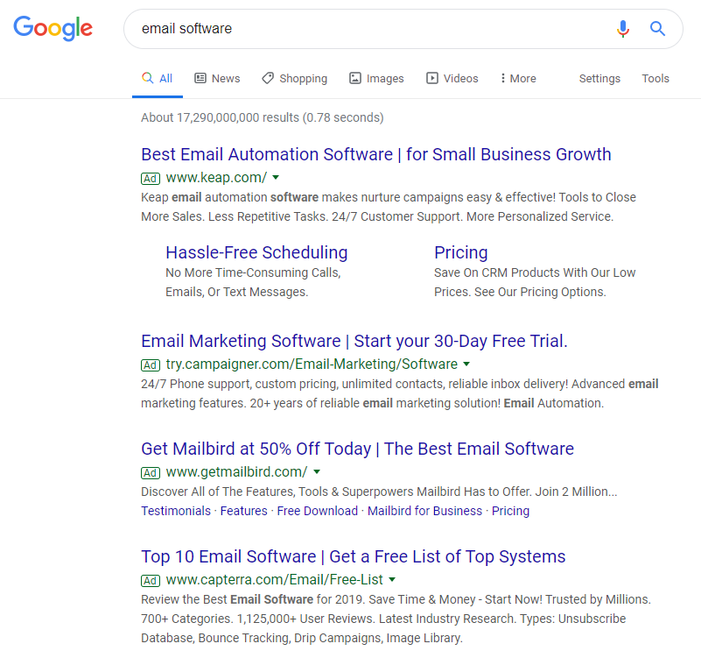Click the Shopping tag icon
701x658 pixels.
[269, 78]
